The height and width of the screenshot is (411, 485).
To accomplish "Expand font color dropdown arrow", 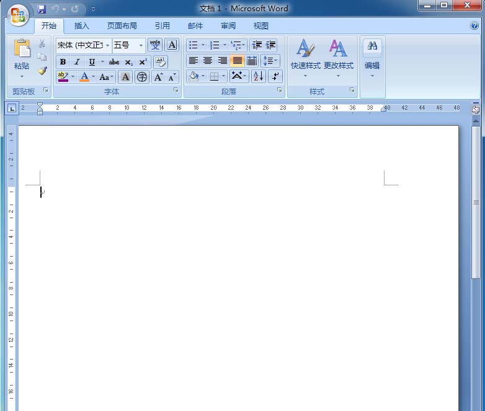I will click(x=93, y=77).
